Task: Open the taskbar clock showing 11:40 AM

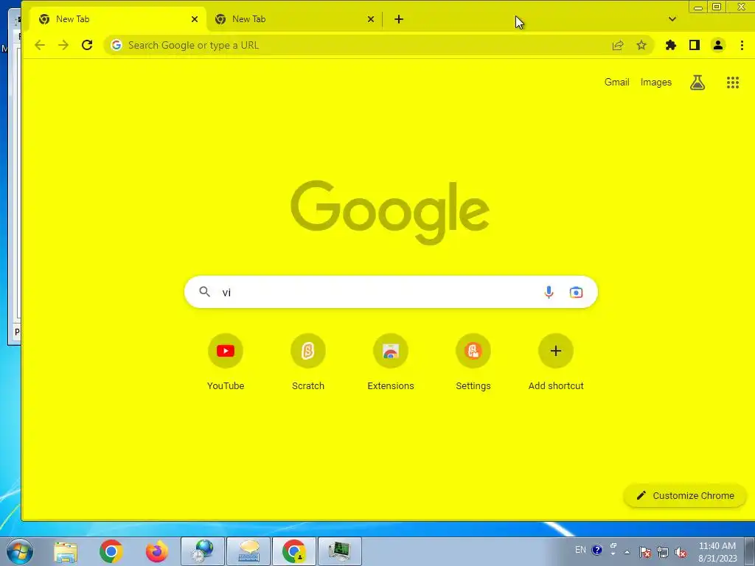Action: coord(717,552)
